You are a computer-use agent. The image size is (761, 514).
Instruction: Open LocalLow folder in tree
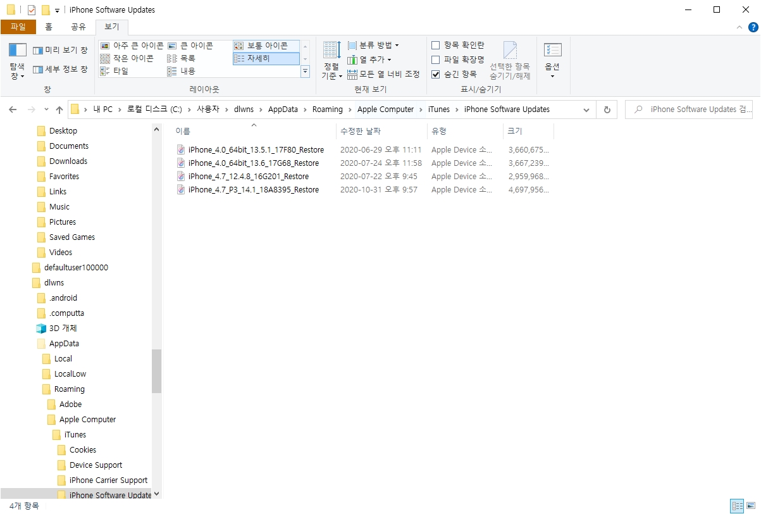coord(70,374)
